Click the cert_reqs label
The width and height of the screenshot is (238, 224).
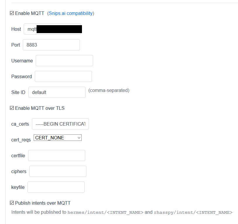point(21,140)
